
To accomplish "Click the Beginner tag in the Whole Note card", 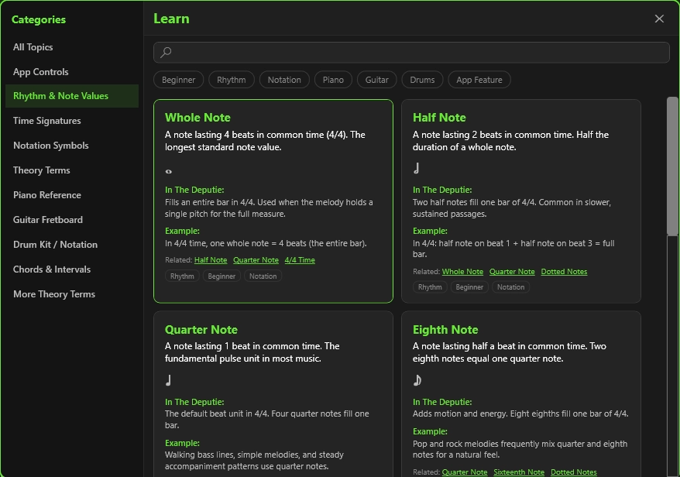I will [222, 276].
